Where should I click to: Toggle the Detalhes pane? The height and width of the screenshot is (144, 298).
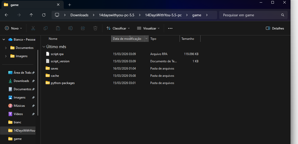point(275,28)
